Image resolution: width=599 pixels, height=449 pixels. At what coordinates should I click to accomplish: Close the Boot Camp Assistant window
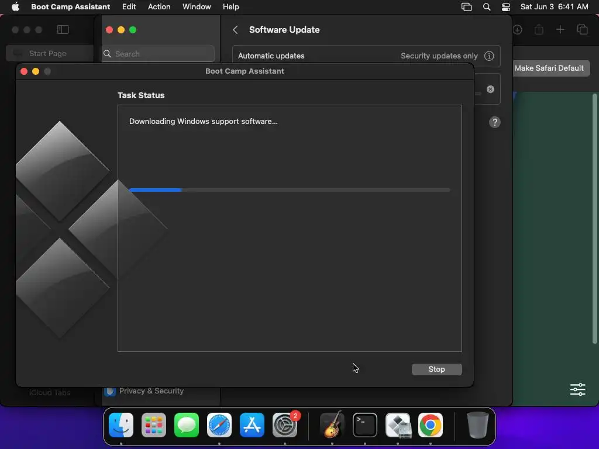tap(23, 71)
